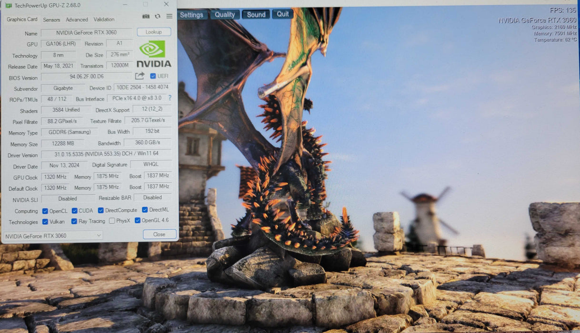The image size is (580, 333).
Task: Click the Driver Version value 31.0.15.5335
Action: click(x=107, y=154)
